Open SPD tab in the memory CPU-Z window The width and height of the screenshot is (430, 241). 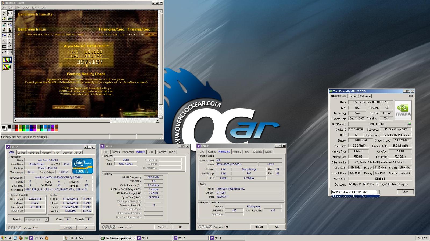150,152
